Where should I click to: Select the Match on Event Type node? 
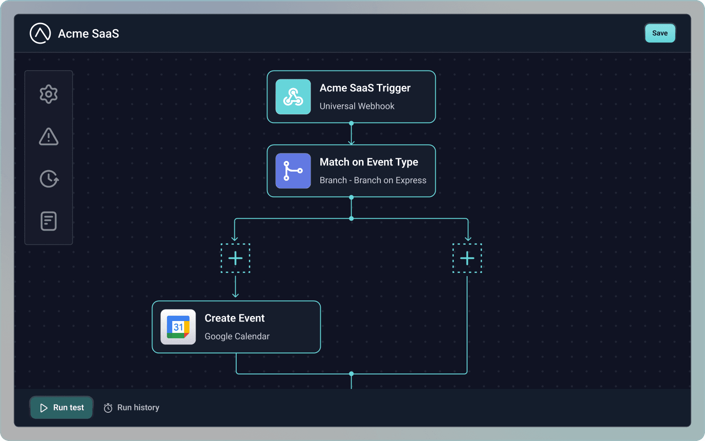click(351, 171)
